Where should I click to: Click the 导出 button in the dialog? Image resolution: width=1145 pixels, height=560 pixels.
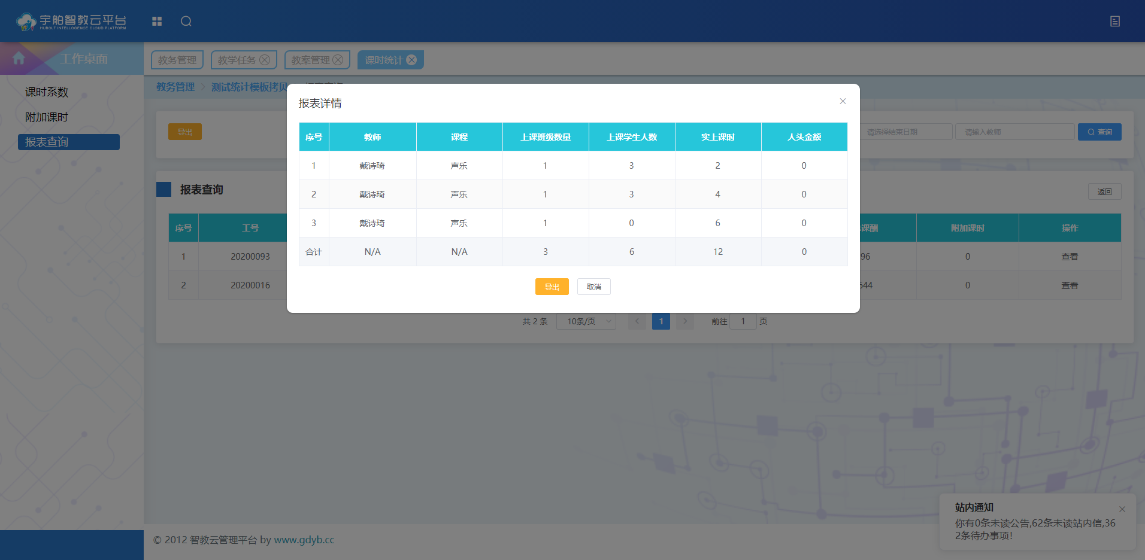tap(552, 287)
